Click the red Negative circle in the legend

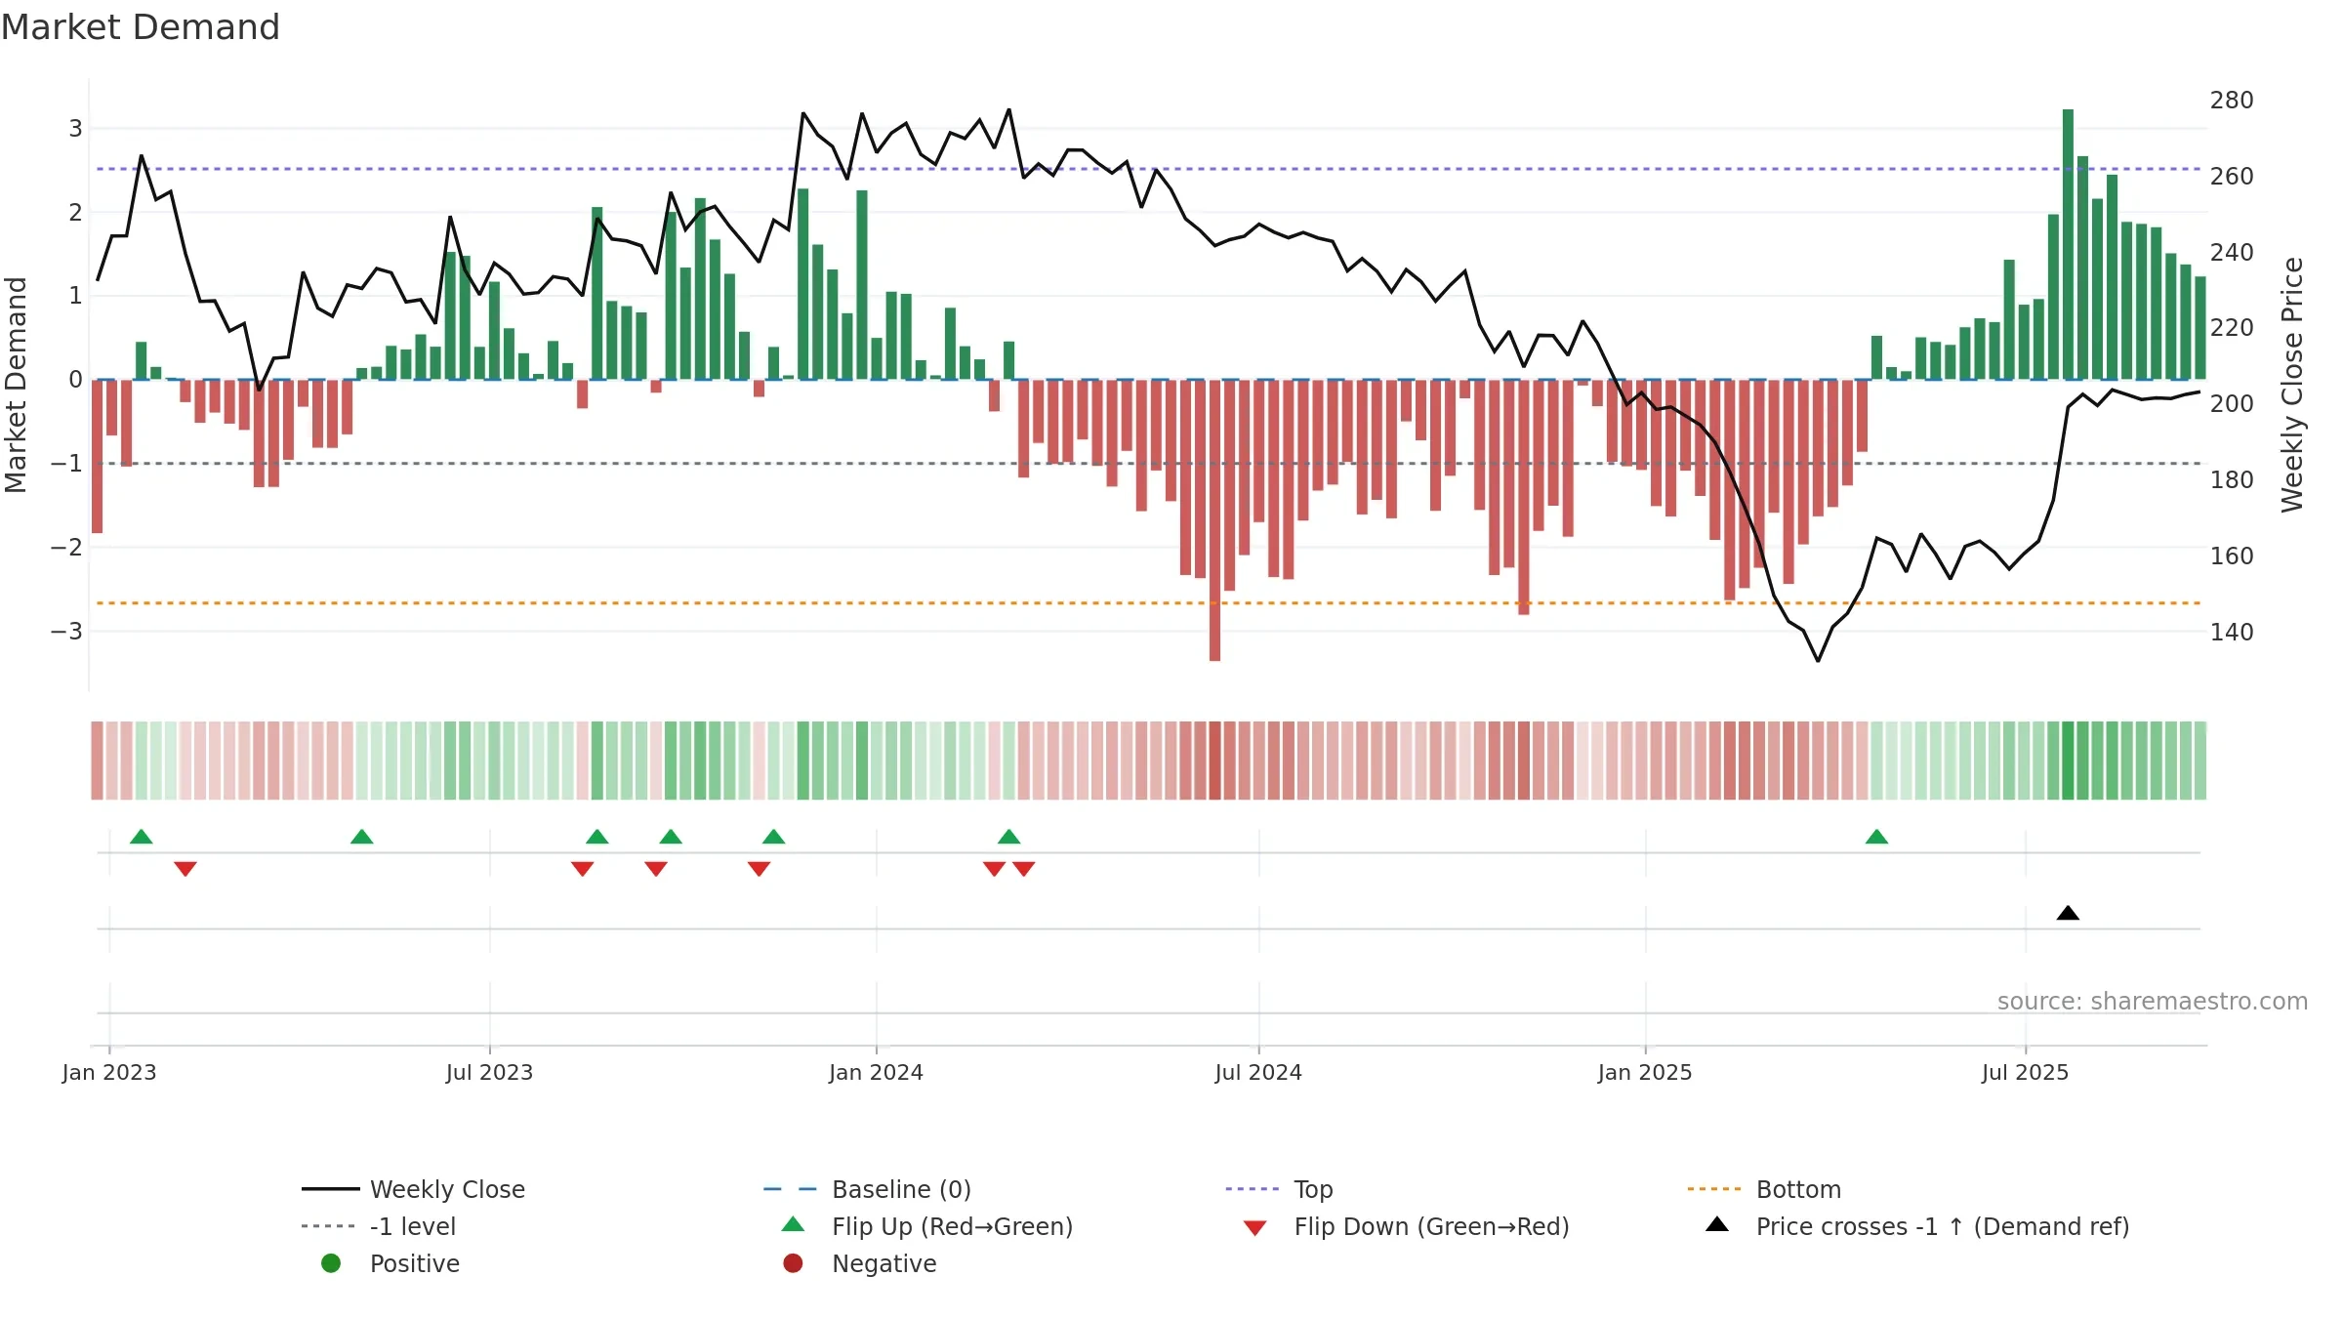pos(793,1263)
